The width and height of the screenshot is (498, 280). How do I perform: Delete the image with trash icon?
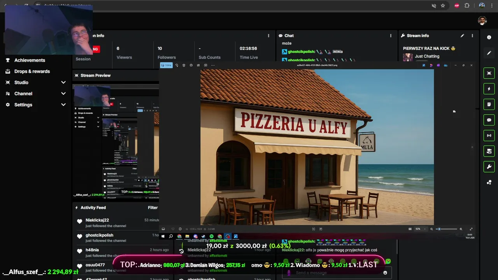point(184,65)
